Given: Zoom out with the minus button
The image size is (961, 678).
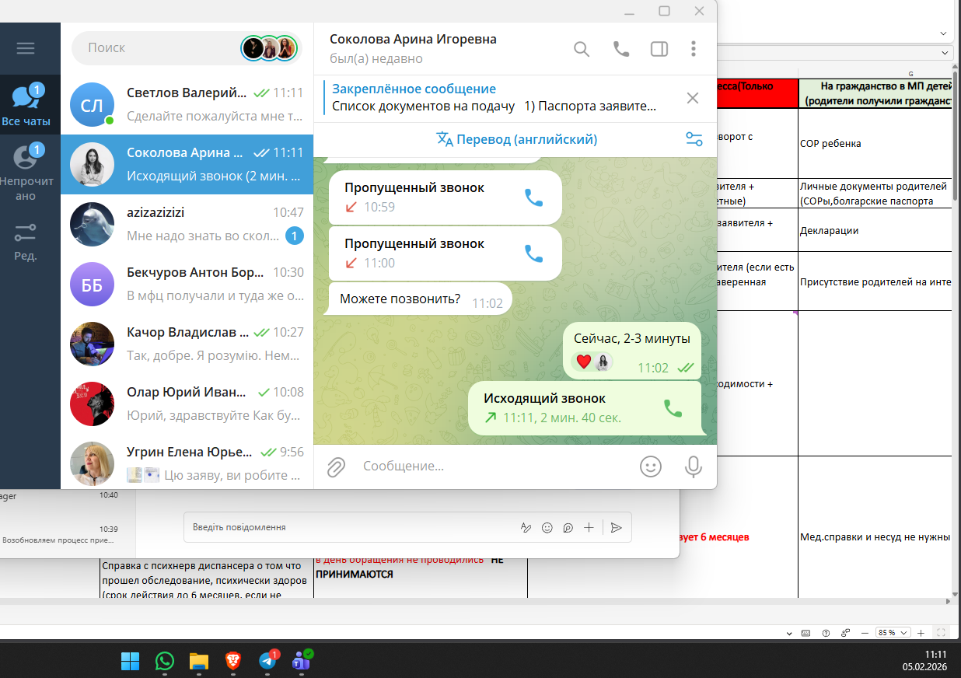Looking at the screenshot, I should pyautogui.click(x=866, y=632).
